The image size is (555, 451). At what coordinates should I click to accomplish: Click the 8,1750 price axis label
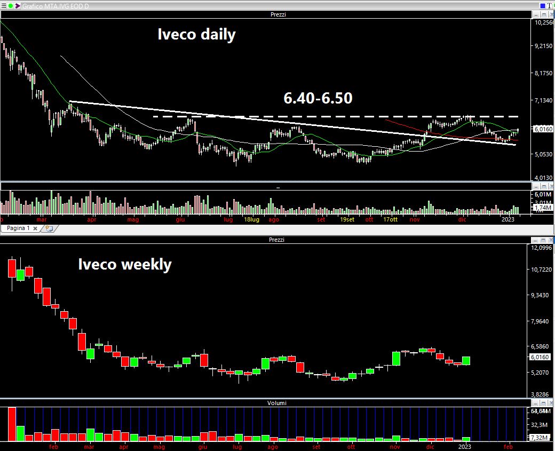[x=543, y=73]
